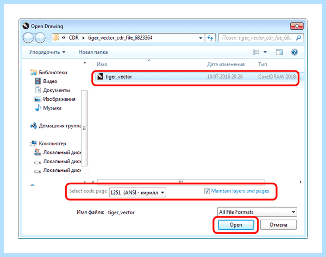Click the Back navigation arrow
This screenshot has height=257, width=326.
tap(28, 38)
